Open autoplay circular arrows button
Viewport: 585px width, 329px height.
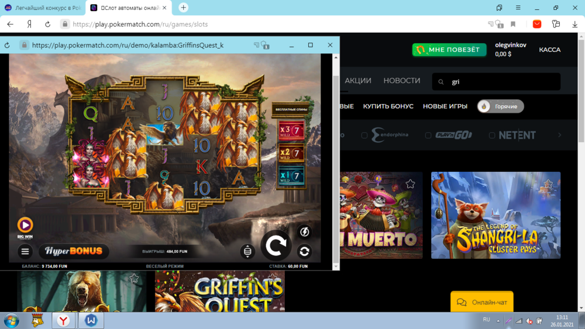coord(304,251)
